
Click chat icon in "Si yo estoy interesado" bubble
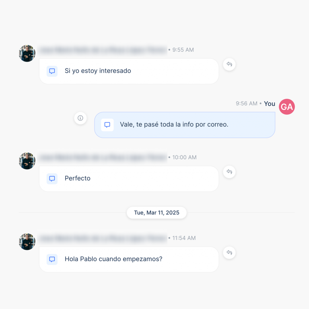click(52, 71)
